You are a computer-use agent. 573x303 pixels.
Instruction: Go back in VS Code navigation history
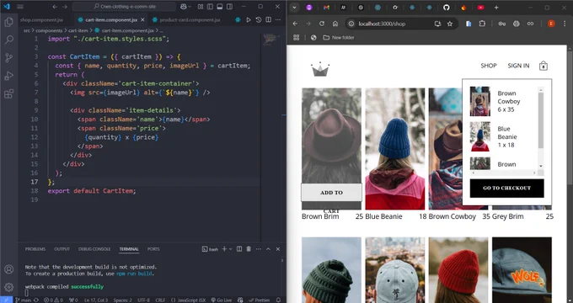[55, 7]
